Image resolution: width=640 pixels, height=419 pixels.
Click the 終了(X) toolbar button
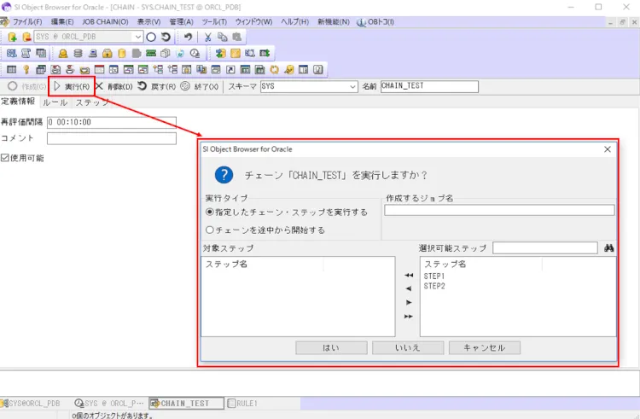tap(200, 86)
